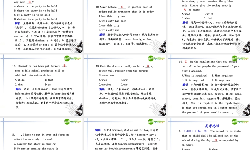Screen dimensions: 250x150
Task: Click option 'D. whether is a party to be held'
Action: pyautogui.click(x=35, y=19)
